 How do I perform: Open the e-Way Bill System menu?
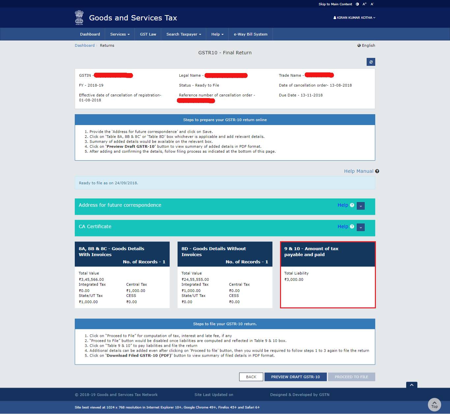250,34
